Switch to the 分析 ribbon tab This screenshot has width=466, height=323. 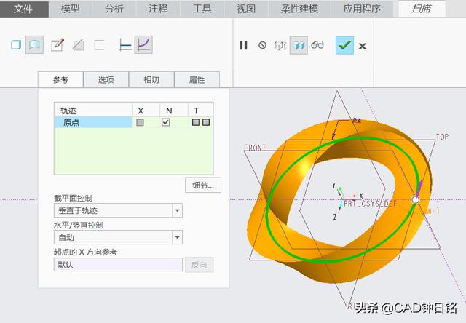click(x=114, y=9)
